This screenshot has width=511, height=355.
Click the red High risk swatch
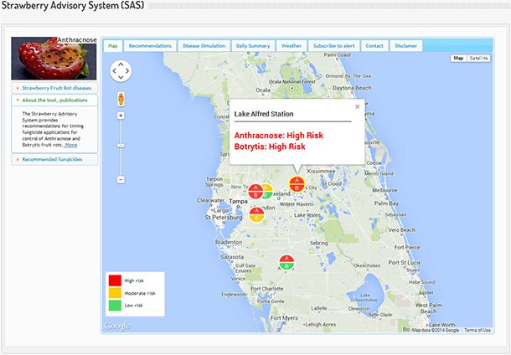tap(115, 280)
